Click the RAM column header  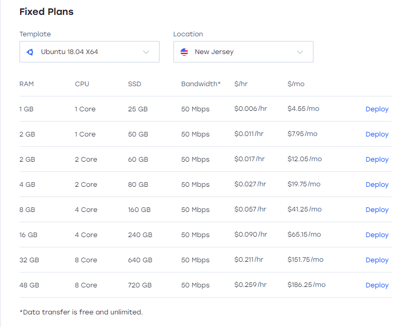27,84
